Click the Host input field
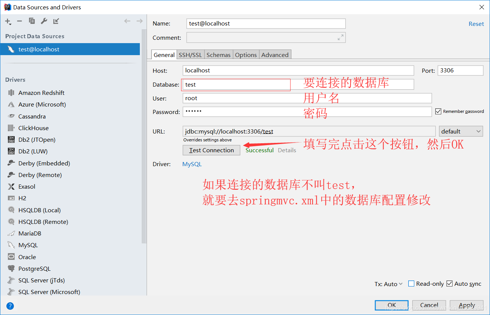490x315 pixels. point(298,70)
